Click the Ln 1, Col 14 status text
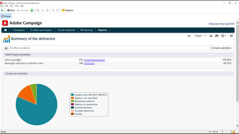Viewport: 239px width, 134px height. tap(213, 131)
